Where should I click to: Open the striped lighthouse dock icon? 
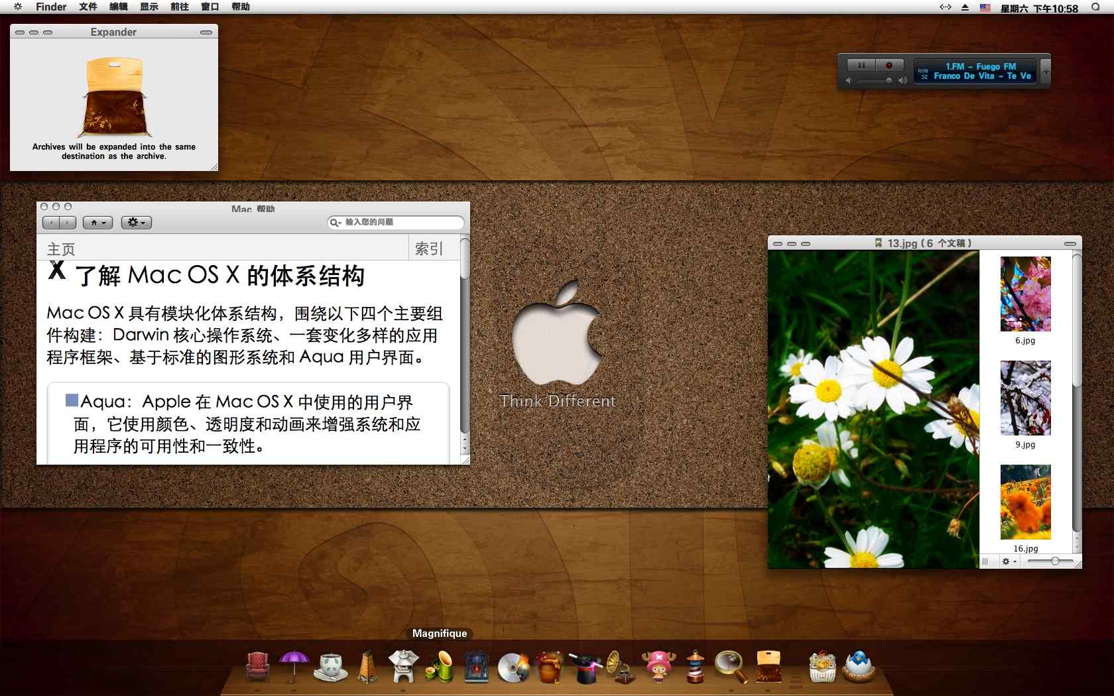[695, 666]
